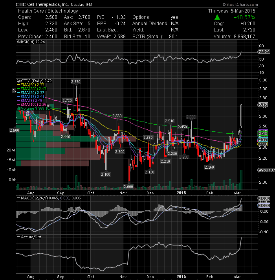This screenshot has height=280, width=275.
Task: Click the green 2.43 EMA tag on the right axis
Action: point(263,134)
